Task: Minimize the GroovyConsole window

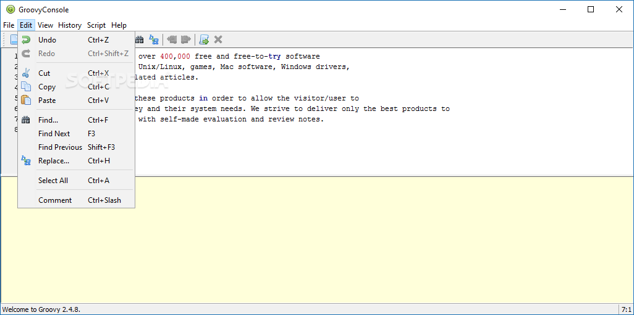Action: pos(563,10)
